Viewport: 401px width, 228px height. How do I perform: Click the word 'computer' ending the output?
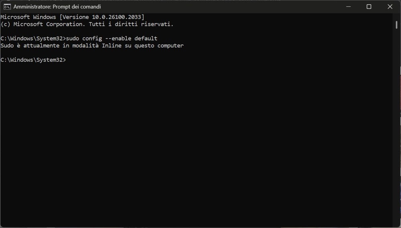click(170, 46)
